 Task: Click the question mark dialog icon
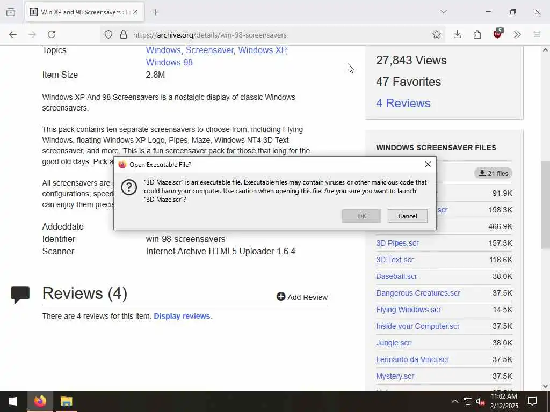coord(129,187)
